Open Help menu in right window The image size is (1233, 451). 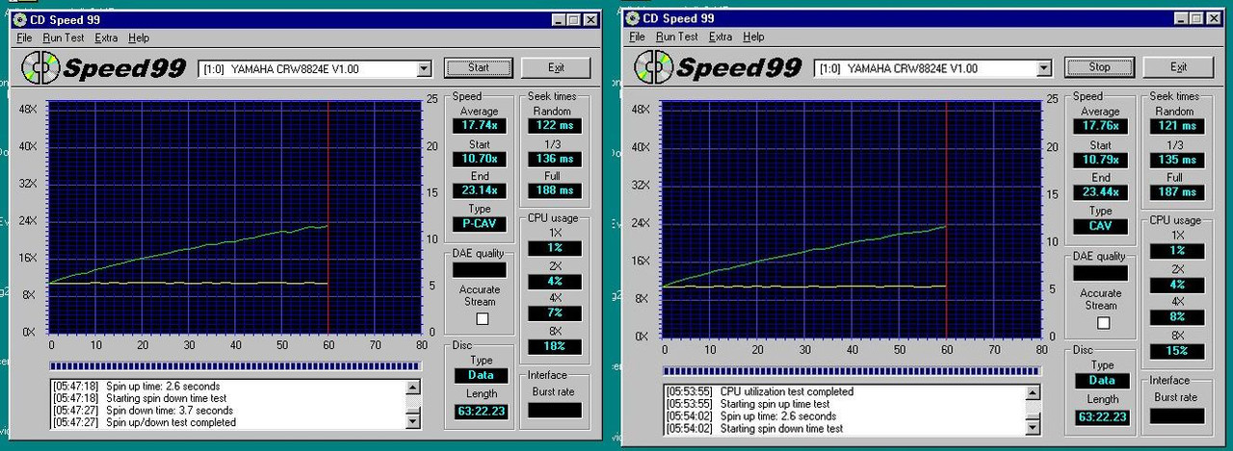coord(753,37)
